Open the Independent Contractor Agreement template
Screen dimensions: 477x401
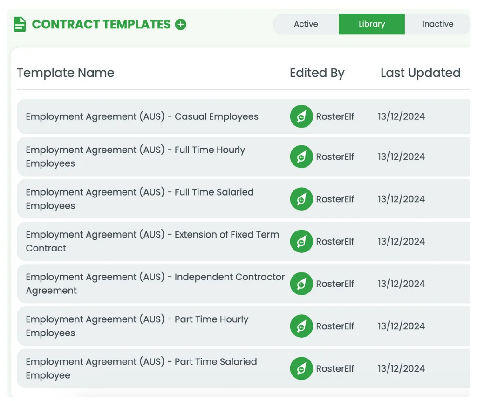click(155, 284)
